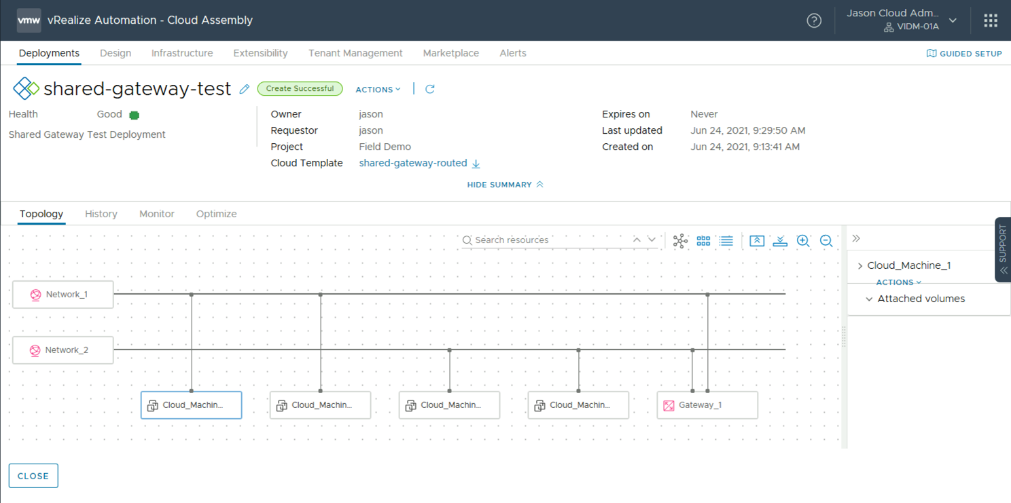The width and height of the screenshot is (1011, 503).
Task: Click the Network_1 node icon
Action: pyautogui.click(x=35, y=295)
